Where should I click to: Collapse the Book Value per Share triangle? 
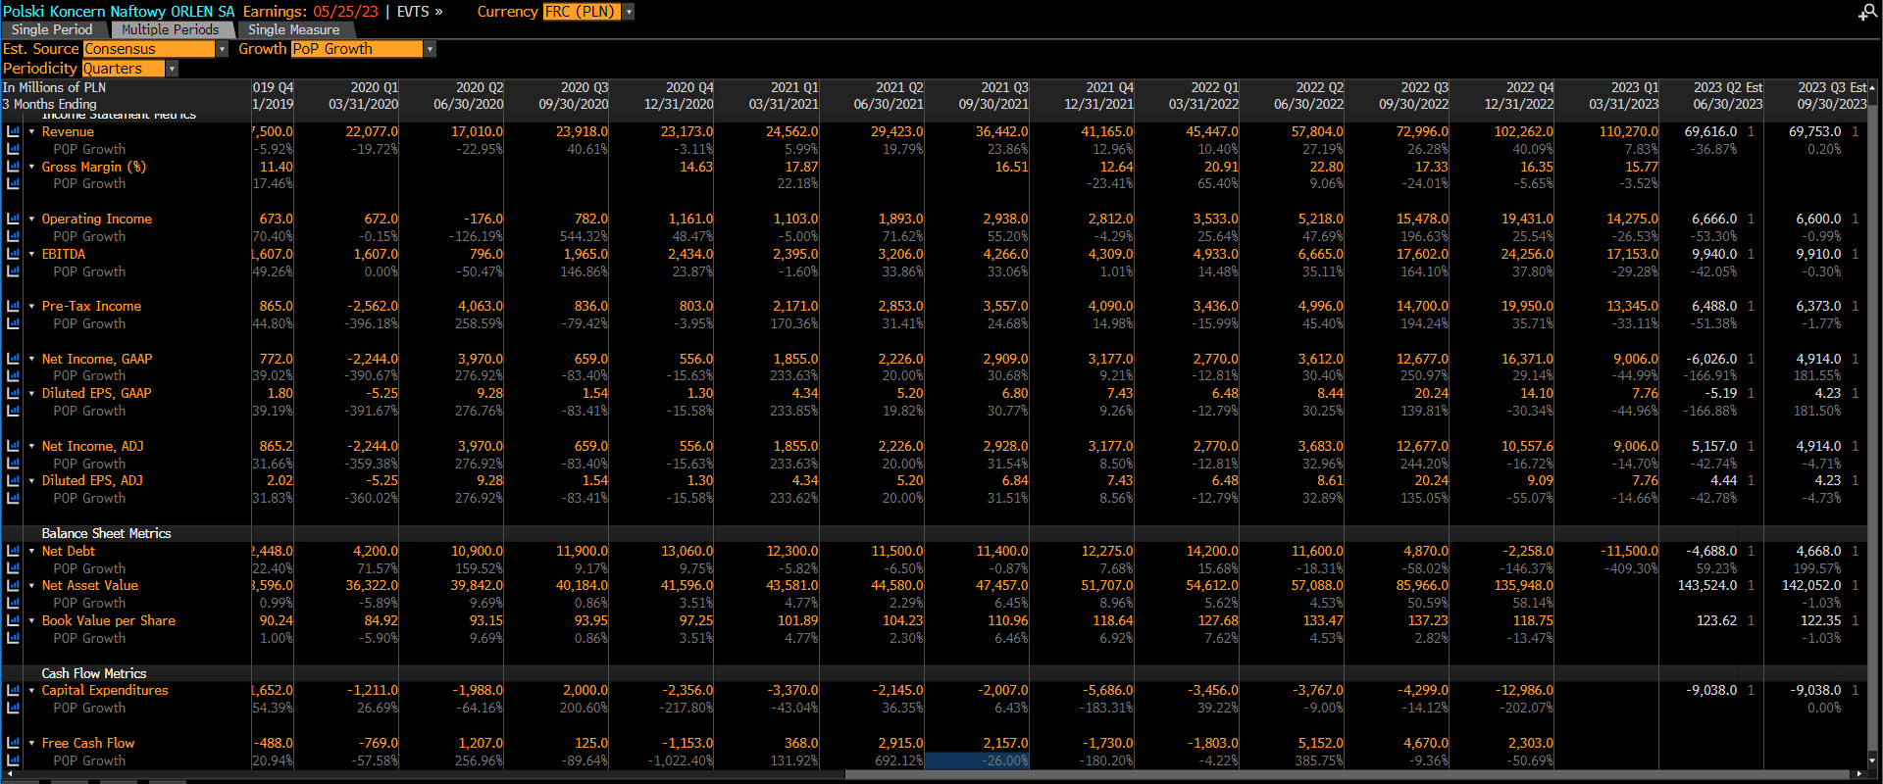tap(31, 621)
